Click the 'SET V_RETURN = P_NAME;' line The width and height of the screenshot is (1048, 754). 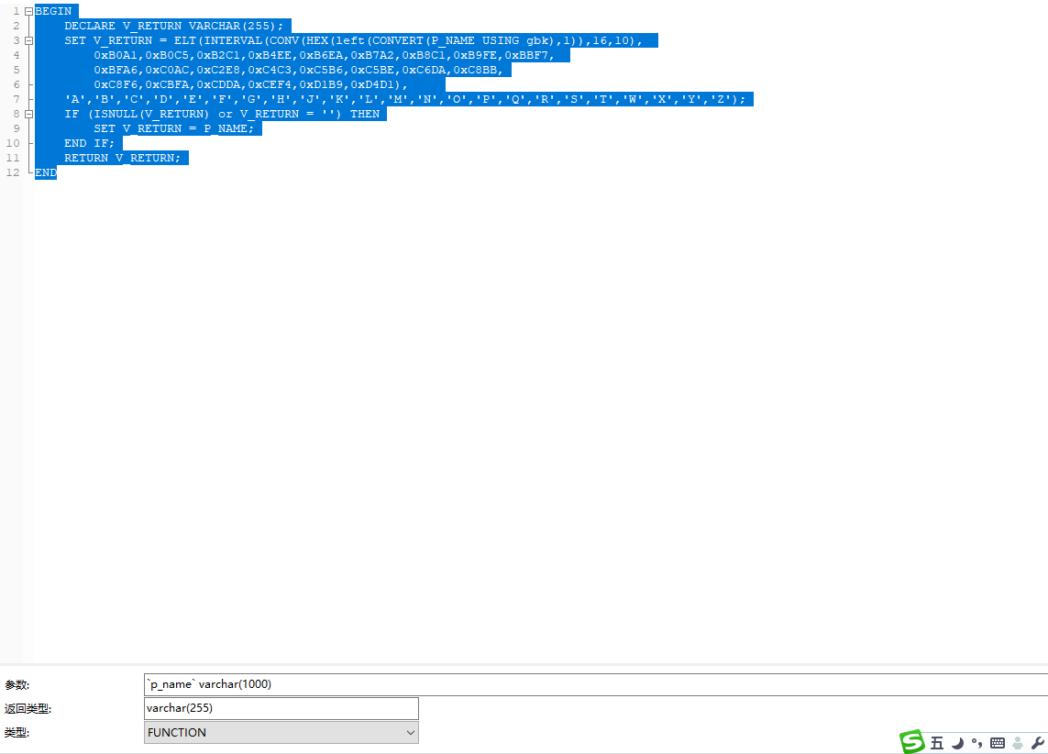174,129
